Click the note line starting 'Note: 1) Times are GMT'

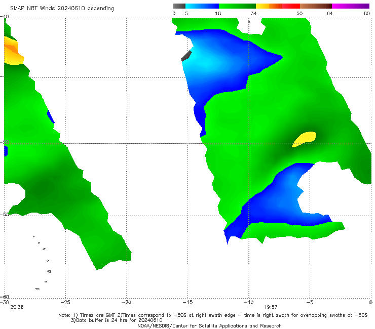[x=213, y=315]
